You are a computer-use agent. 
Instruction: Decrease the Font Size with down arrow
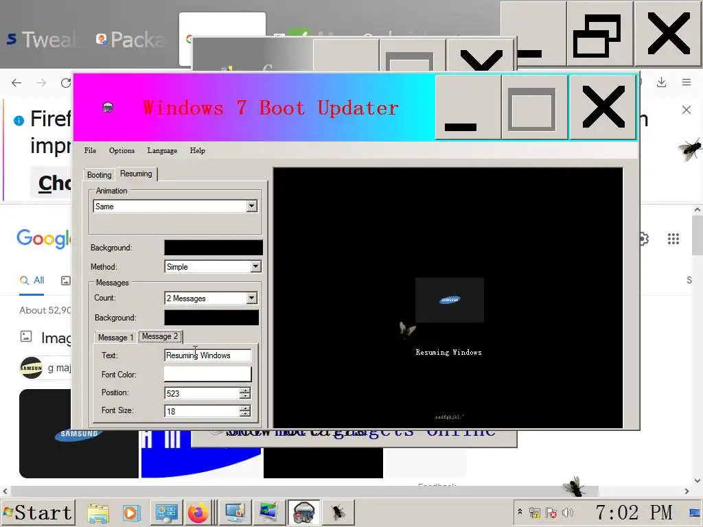coord(245,414)
